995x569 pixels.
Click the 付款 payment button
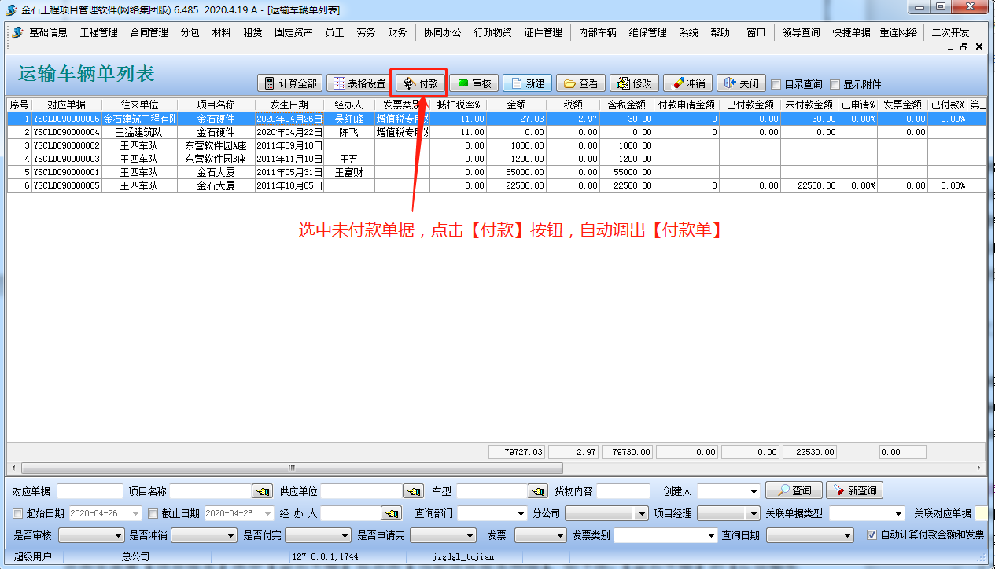421,83
